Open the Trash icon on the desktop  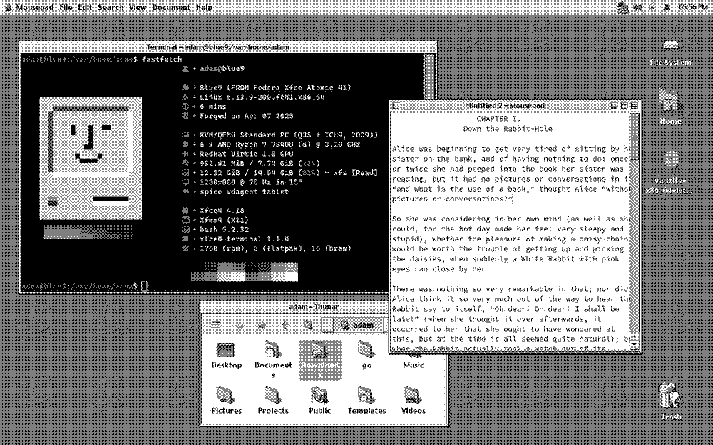coord(669,394)
